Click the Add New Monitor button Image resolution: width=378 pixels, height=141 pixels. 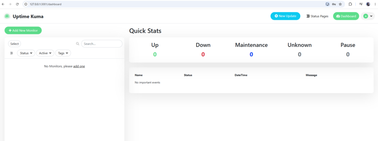(23, 30)
